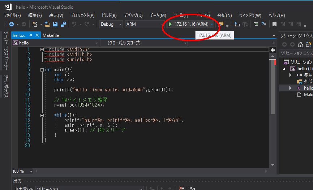The width and height of the screenshot is (313, 190).
Task: Click the Undo arrow icon
Action: pos(74,24)
